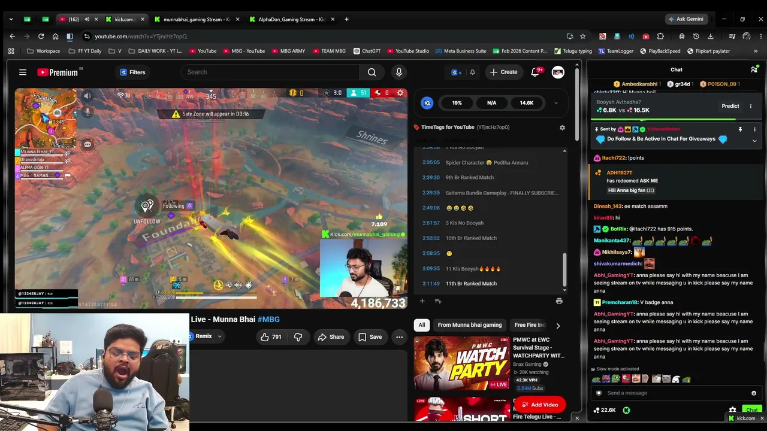Screen dimensions: 767x431
Task: Open the YouTube guide hamburger menu
Action: 23,72
